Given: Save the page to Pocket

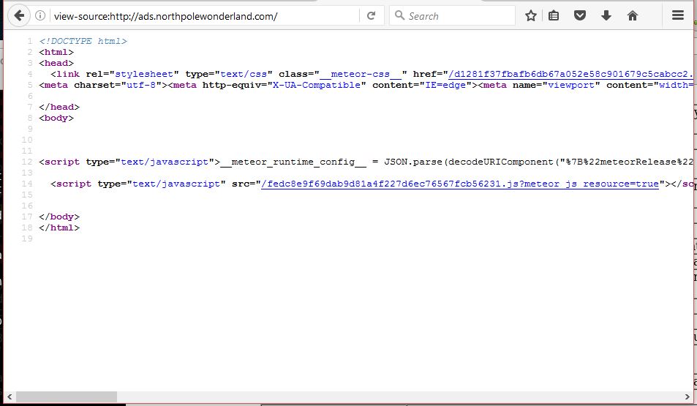Looking at the screenshot, I should [580, 15].
